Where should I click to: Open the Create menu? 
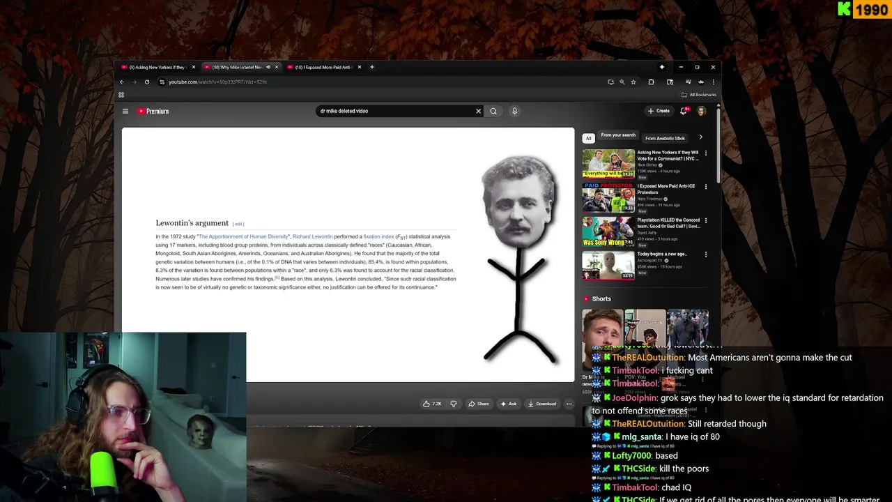pyautogui.click(x=659, y=111)
